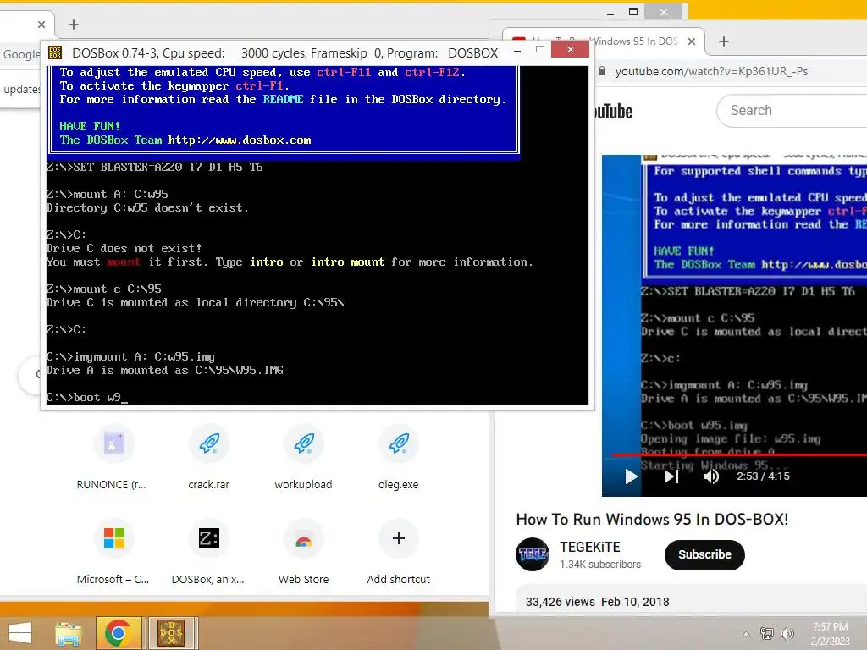Open the volume tray icon
Screen dimensions: 867x650
[787, 633]
